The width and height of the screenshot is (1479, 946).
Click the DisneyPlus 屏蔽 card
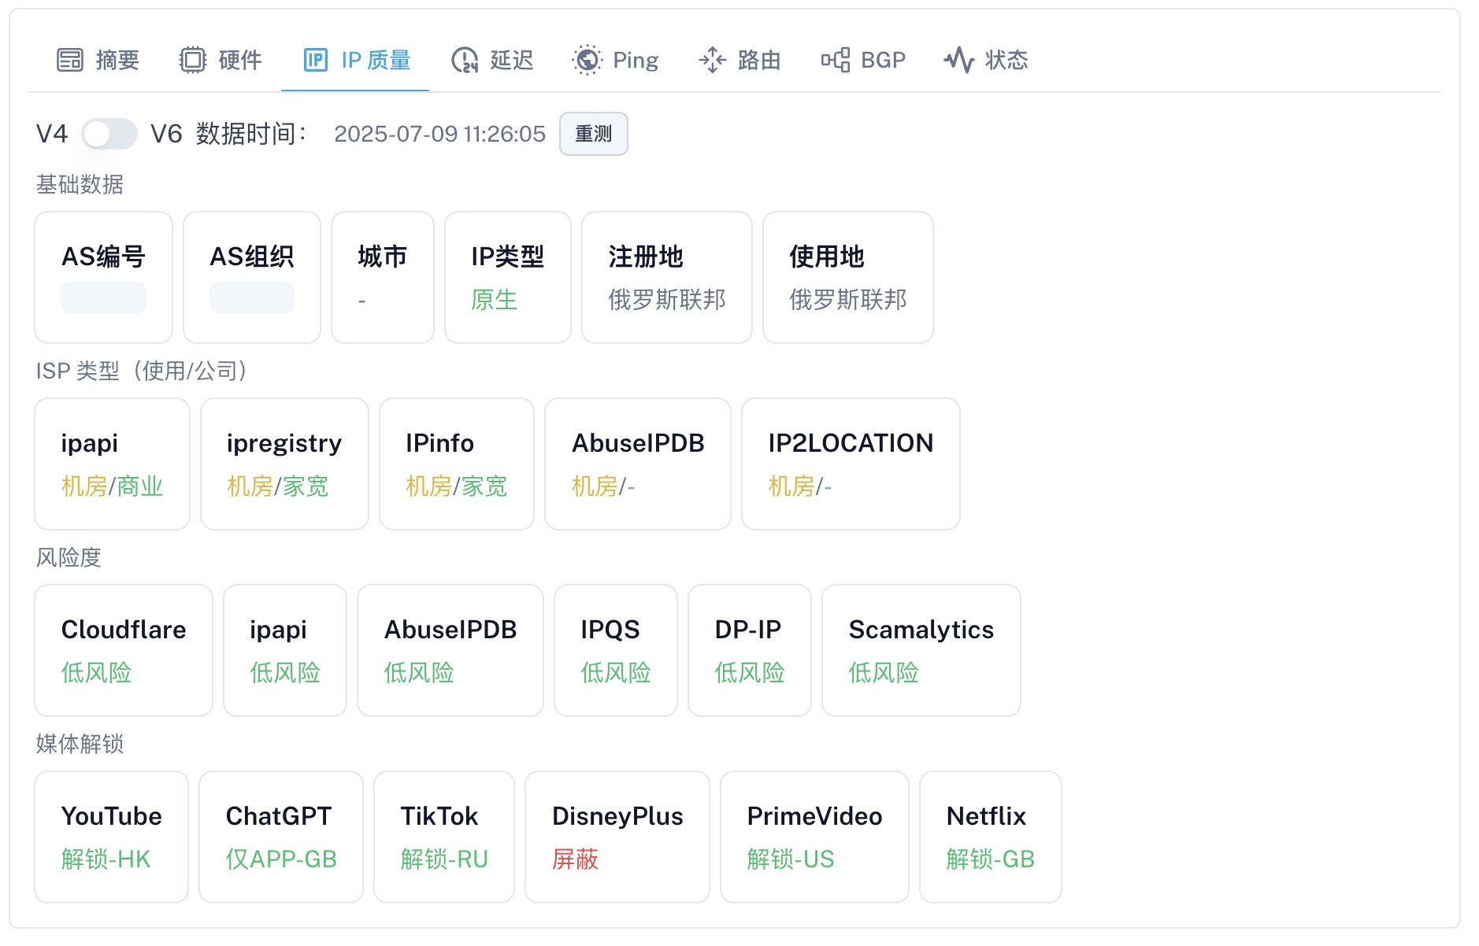[617, 837]
